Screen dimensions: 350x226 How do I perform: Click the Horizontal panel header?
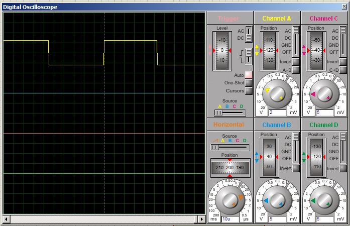click(229, 125)
